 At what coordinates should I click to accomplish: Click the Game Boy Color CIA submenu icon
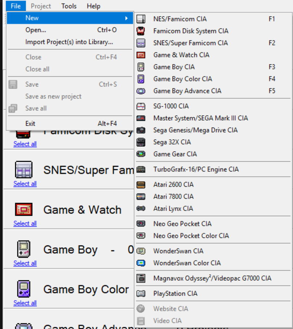click(x=141, y=79)
